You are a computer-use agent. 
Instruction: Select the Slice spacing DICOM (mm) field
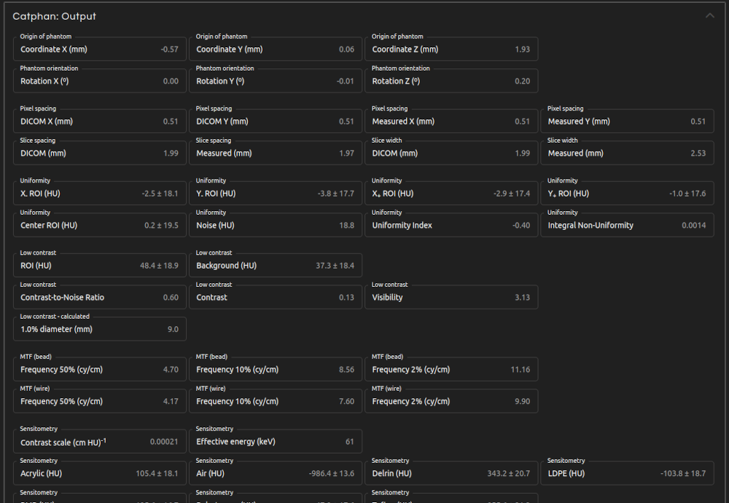coord(100,153)
